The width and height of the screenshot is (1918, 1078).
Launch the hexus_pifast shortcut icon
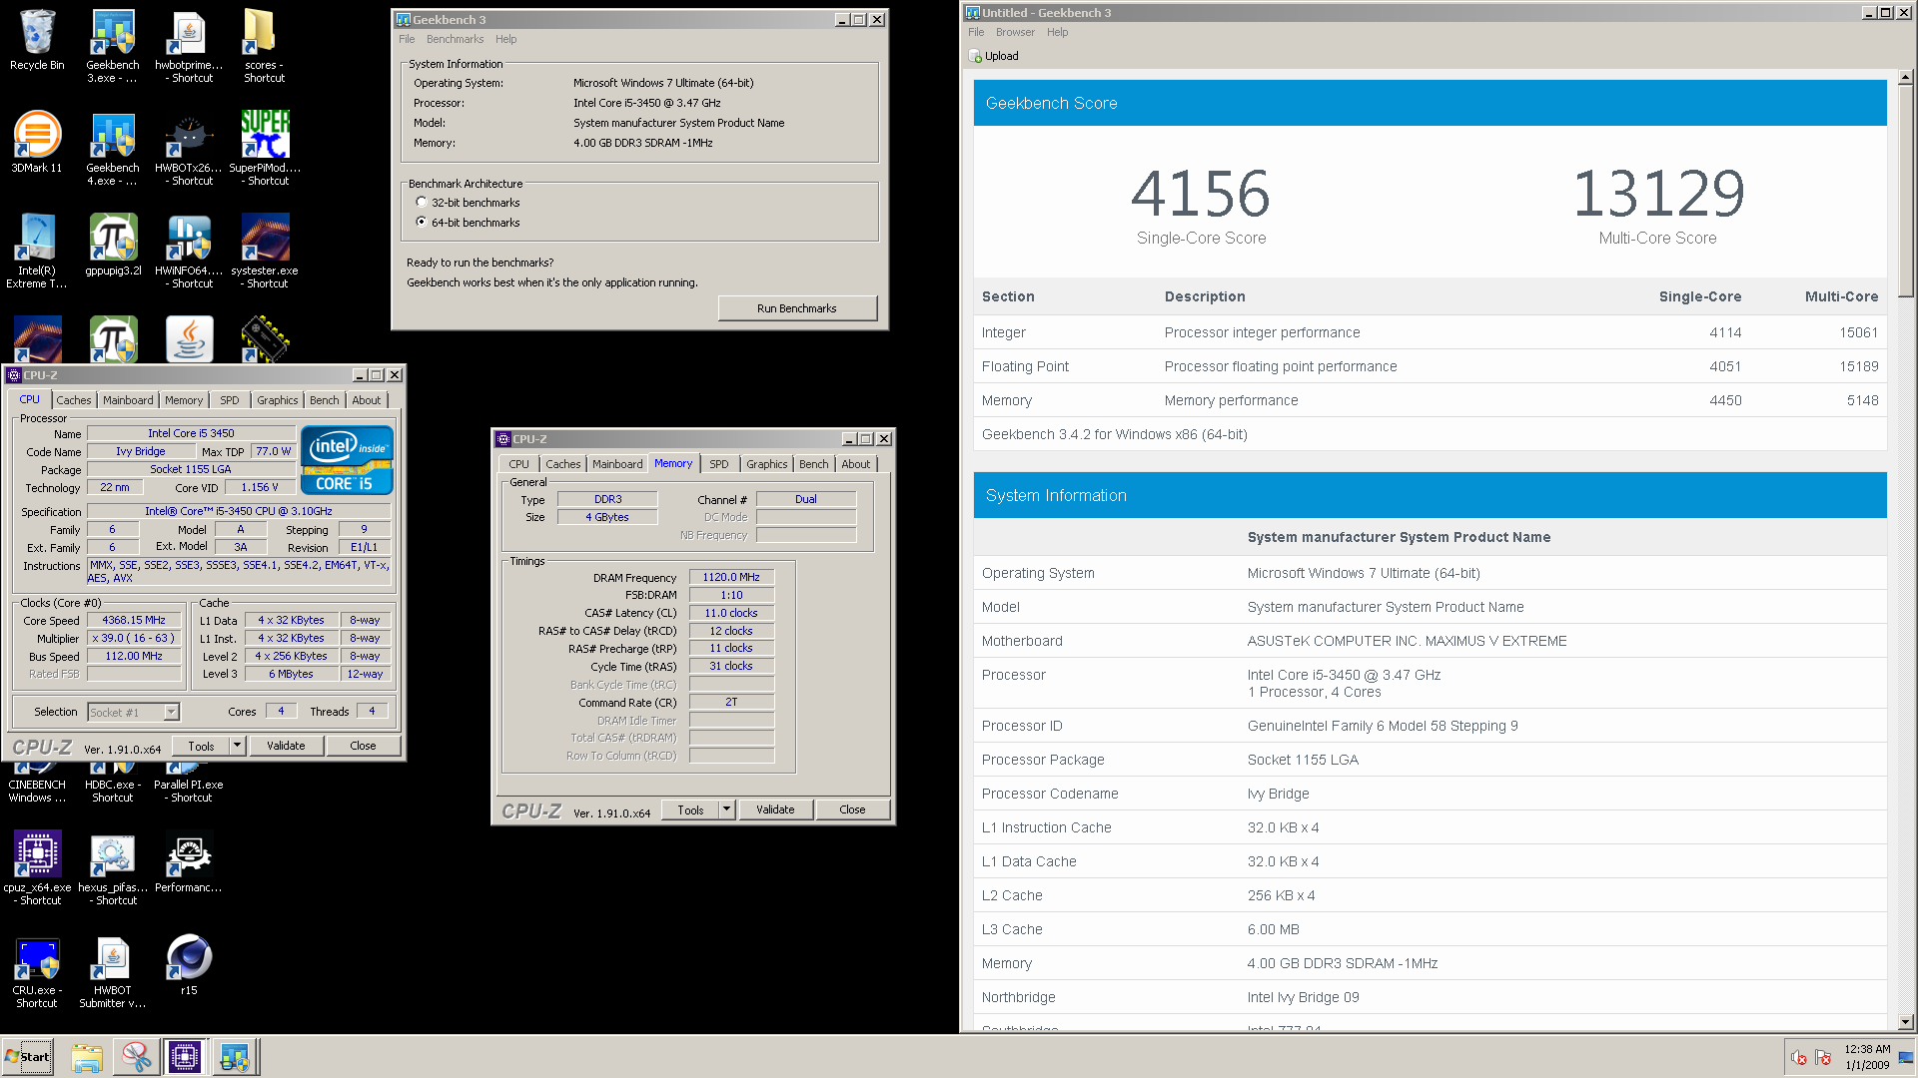113,867
